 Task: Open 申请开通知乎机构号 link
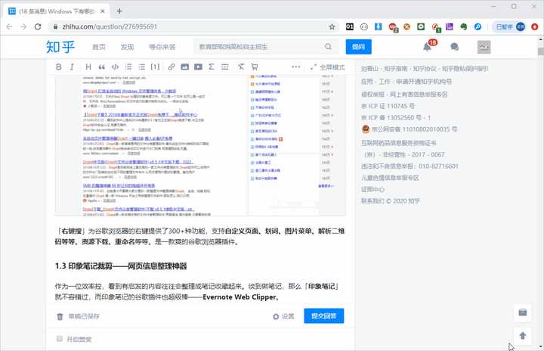click(424, 82)
